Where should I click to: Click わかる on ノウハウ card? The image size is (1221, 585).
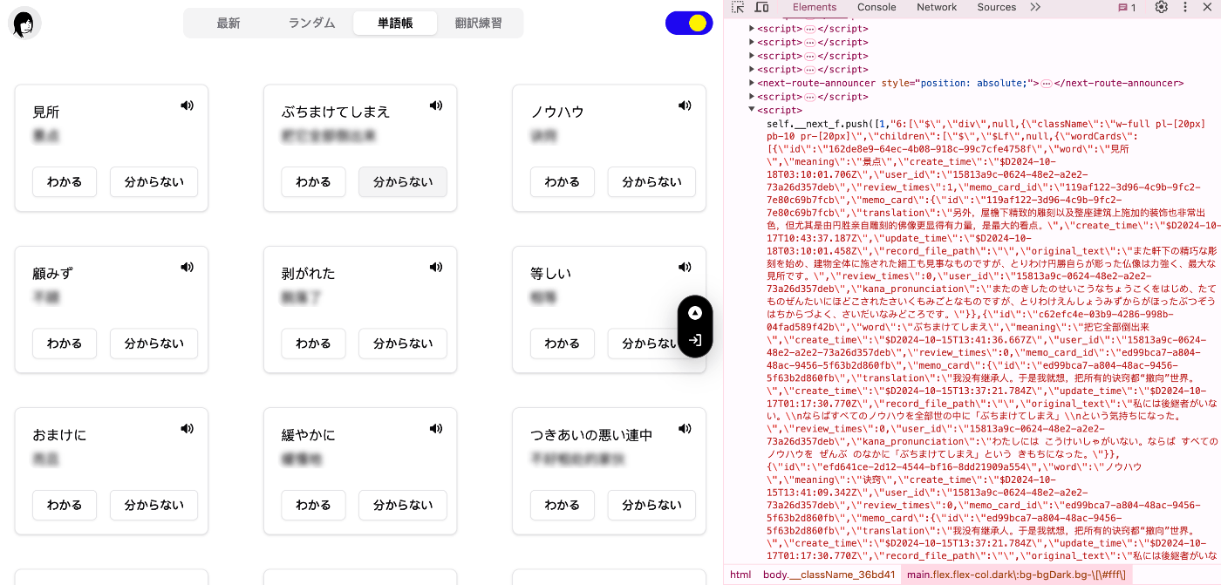(563, 182)
